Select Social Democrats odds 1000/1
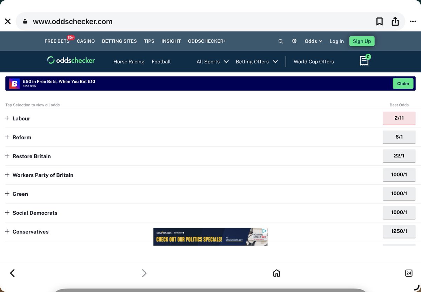Screen dimensions: 421x292 (399, 213)
